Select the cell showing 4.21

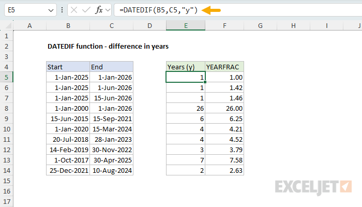tap(224, 129)
